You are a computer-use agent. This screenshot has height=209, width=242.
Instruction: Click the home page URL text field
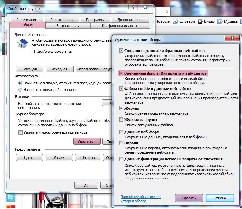[x=72, y=56]
